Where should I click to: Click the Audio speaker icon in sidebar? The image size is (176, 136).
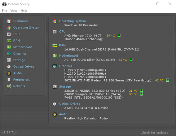click(9, 73)
